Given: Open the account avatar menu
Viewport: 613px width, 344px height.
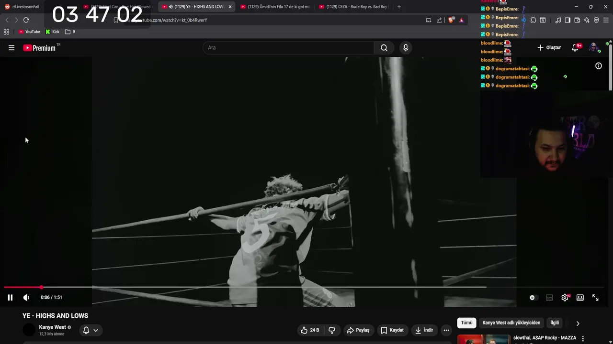Looking at the screenshot, I should (593, 48).
